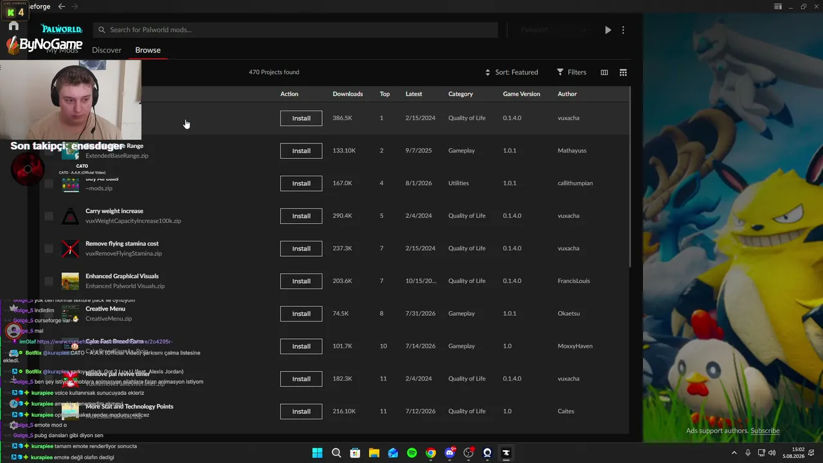Open Discord from the taskbar

[x=450, y=453]
